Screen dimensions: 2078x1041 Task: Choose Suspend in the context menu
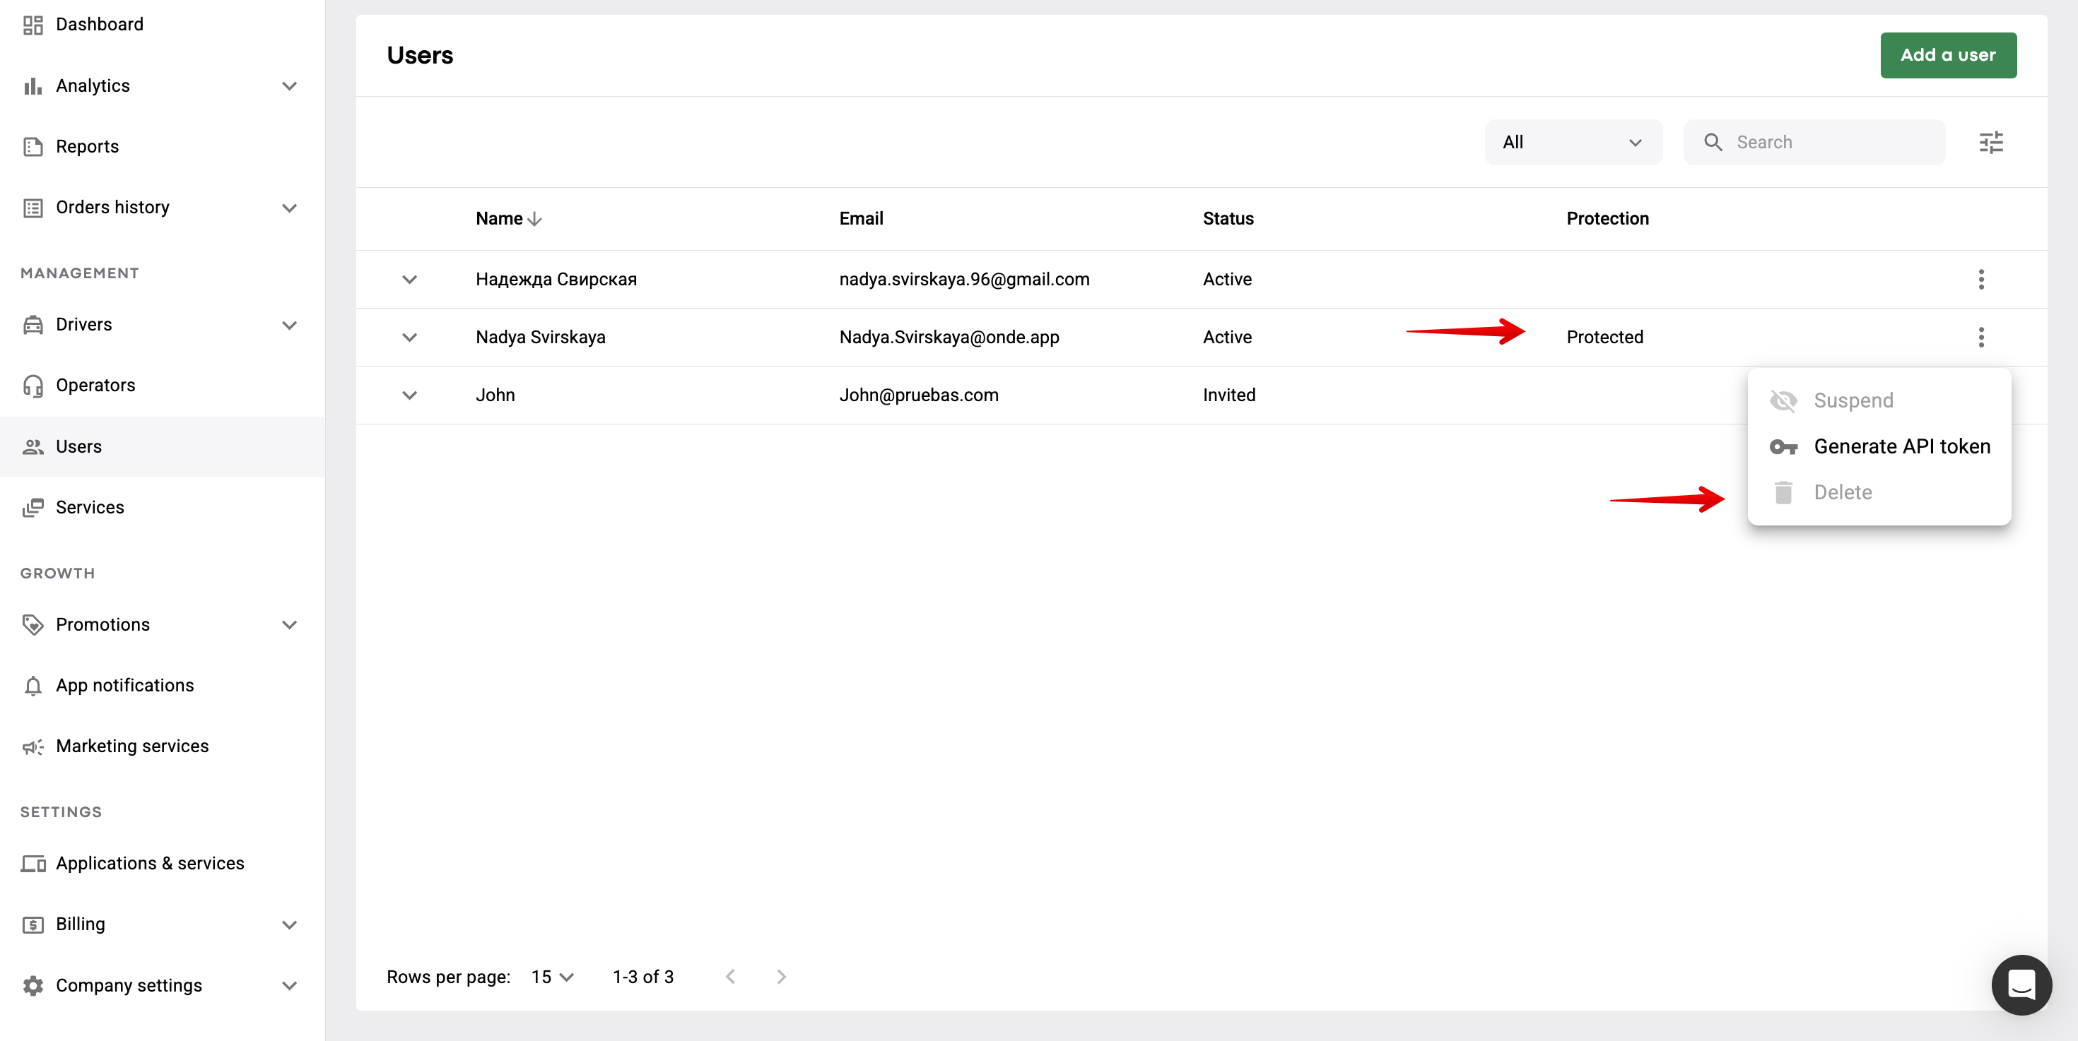[1852, 400]
